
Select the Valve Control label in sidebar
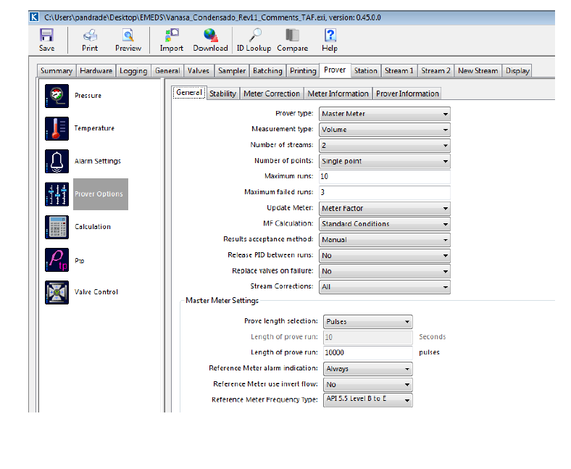coord(96,292)
